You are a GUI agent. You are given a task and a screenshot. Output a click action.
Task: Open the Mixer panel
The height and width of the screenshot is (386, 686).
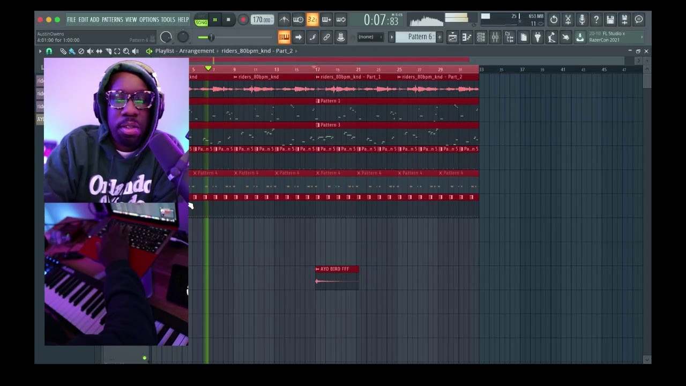pyautogui.click(x=495, y=37)
